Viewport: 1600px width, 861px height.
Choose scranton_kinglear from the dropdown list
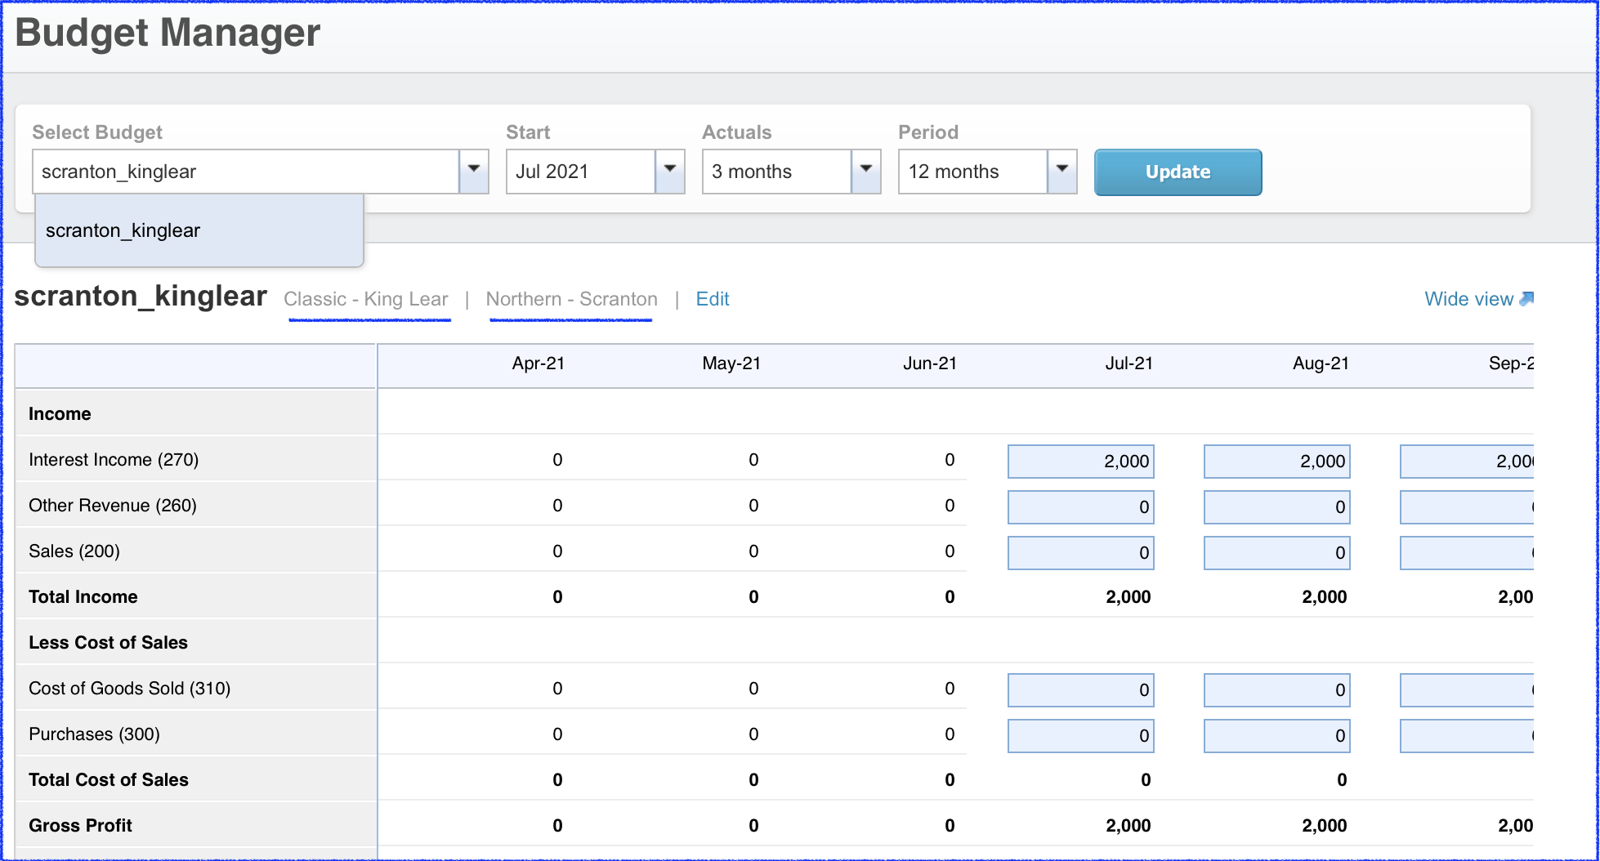(x=123, y=230)
